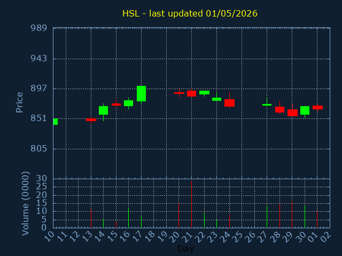This screenshot has height=256, width=342.
Task: Click the red volume bar for day 29
Action: 292,215
